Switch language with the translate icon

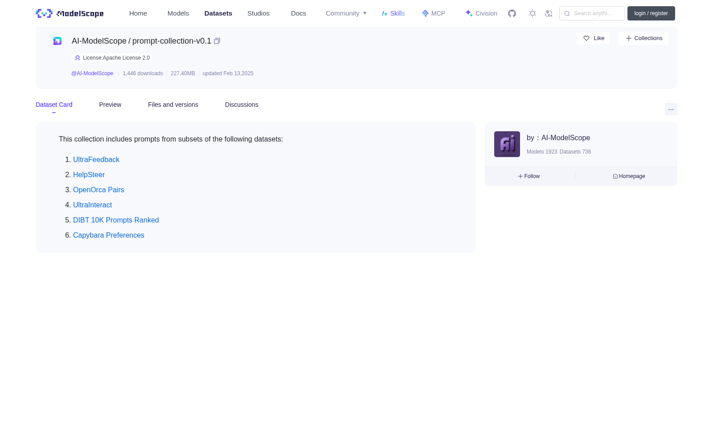pos(549,13)
